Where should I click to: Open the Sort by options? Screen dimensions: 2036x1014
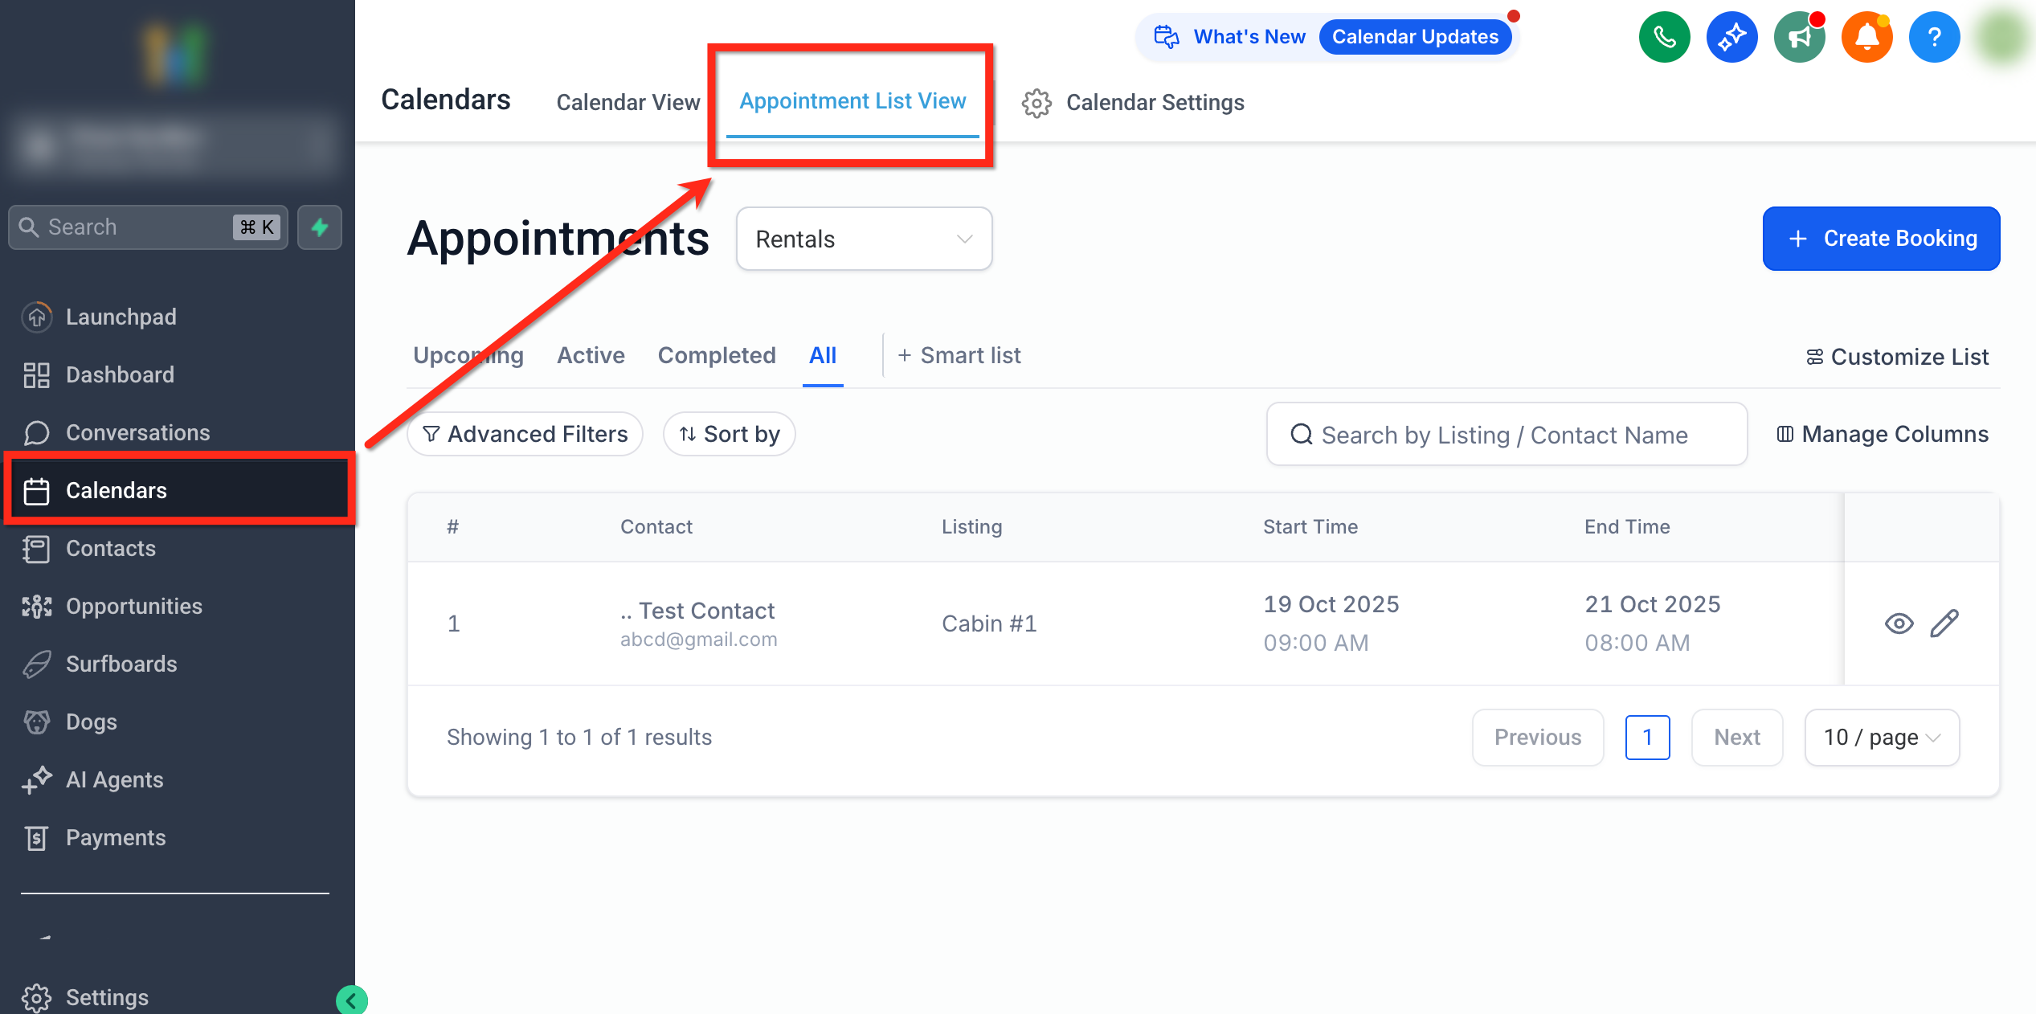[729, 434]
